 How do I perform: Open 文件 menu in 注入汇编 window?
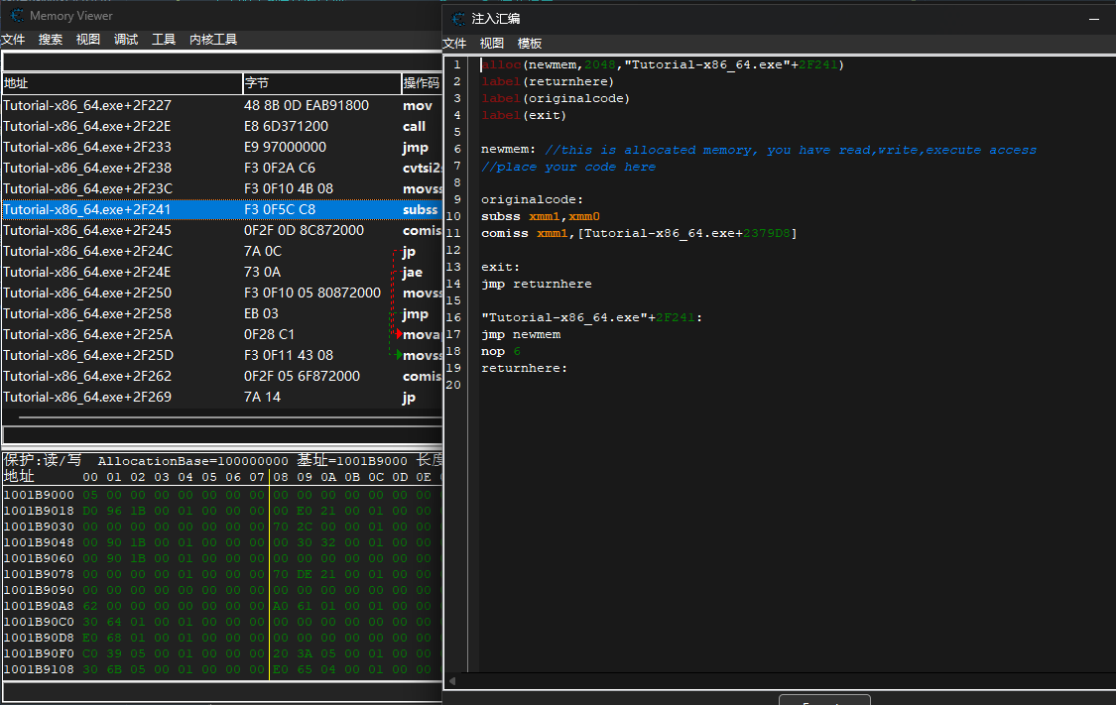point(454,44)
